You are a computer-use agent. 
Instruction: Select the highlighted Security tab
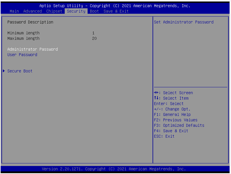76,11
